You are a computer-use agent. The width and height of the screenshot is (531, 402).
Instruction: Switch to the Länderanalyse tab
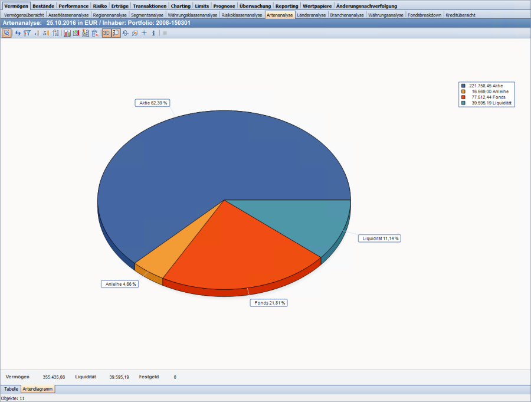[312, 15]
